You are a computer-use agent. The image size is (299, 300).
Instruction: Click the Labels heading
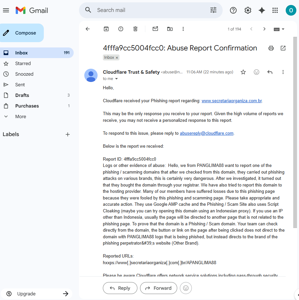coord(11,134)
